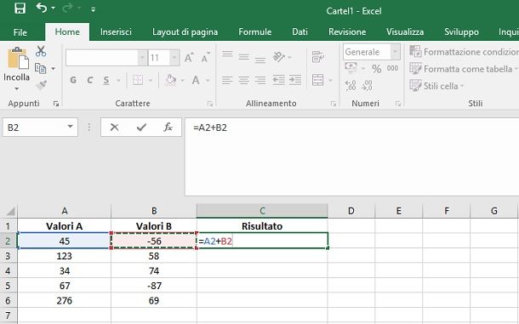Viewport: 519px width, 324px height.
Task: Open the Name Box dropdown arrow
Action: 70,127
